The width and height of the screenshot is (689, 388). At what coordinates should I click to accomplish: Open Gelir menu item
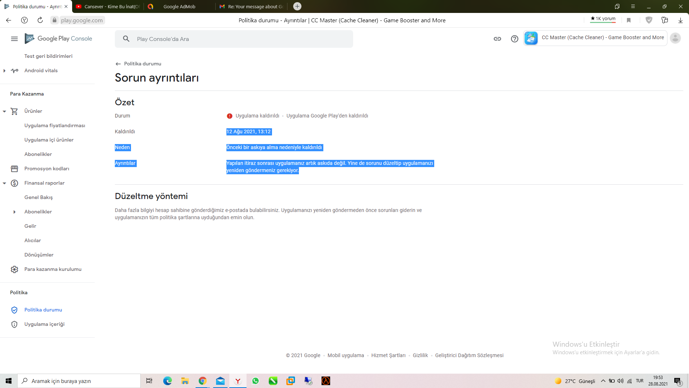tap(30, 226)
